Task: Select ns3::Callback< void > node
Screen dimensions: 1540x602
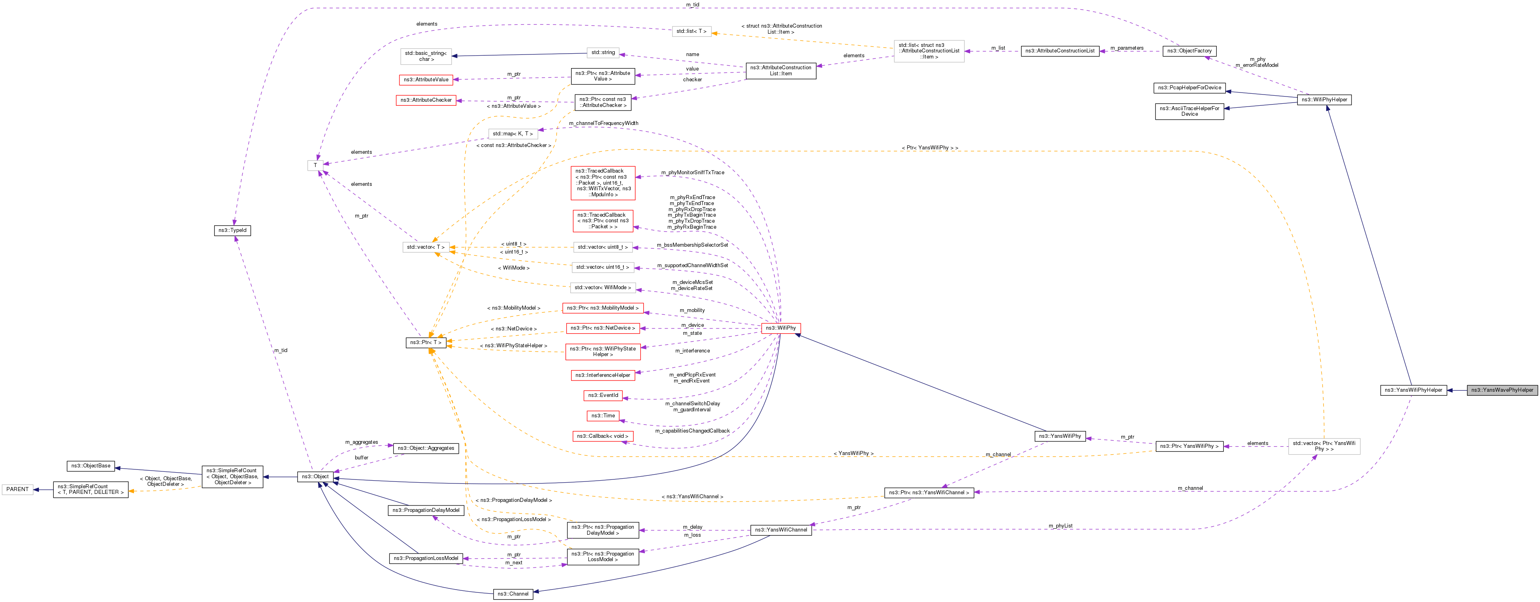Action: (x=603, y=436)
